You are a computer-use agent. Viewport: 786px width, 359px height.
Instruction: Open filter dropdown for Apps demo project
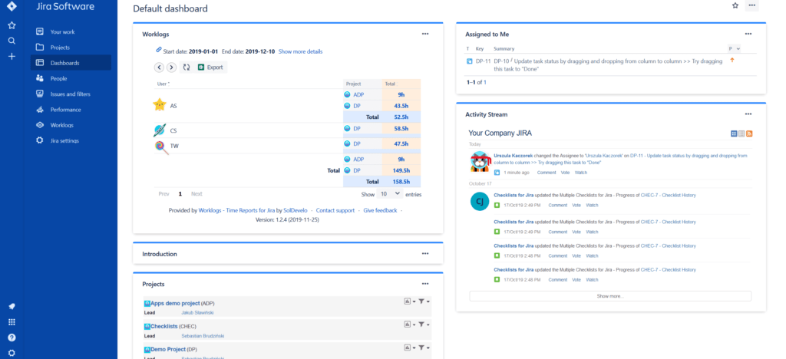(424, 301)
